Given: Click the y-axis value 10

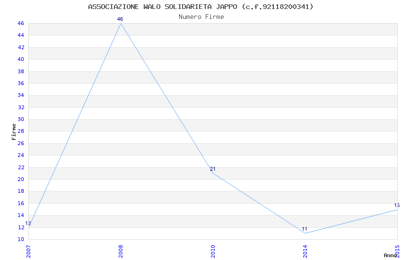Looking at the screenshot, I should 21,239.
